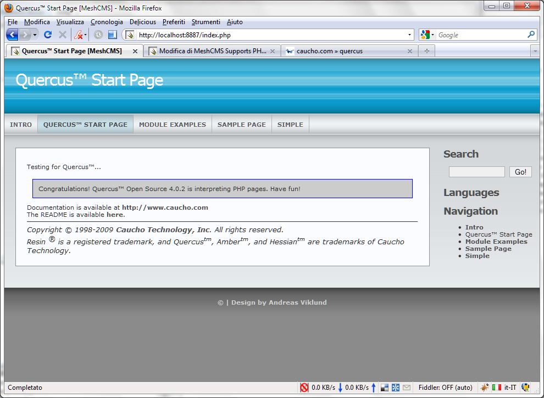The image size is (544, 398).
Task: Reload the page with the refresh icon
Action: 48,35
